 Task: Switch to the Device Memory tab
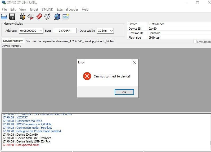tap(13, 41)
